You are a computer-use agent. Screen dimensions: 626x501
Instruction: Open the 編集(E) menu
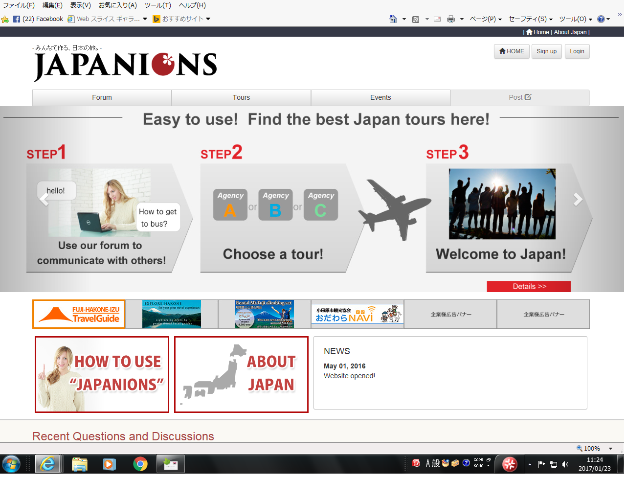[x=52, y=5]
